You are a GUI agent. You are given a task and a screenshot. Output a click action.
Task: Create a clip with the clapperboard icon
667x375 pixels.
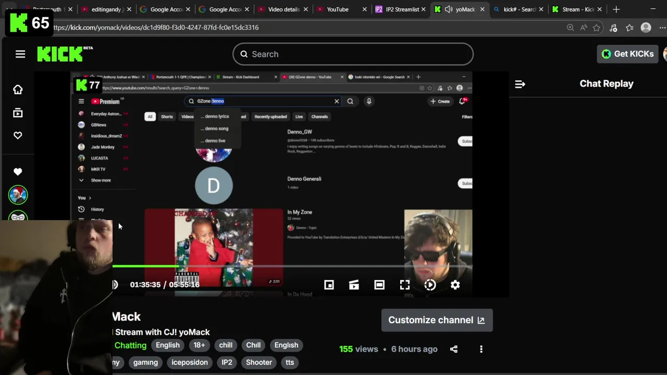(354, 285)
